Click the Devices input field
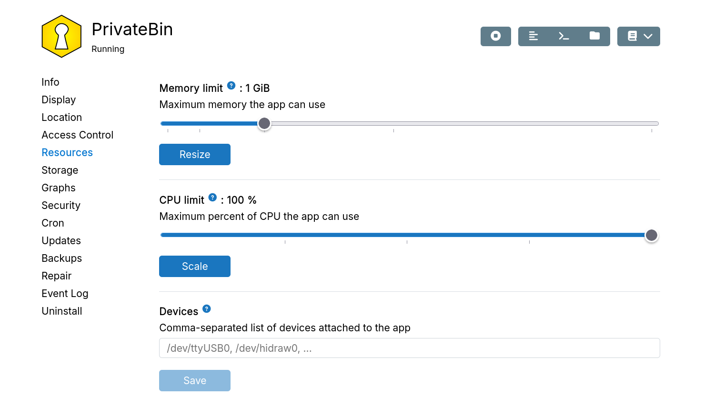 (409, 348)
